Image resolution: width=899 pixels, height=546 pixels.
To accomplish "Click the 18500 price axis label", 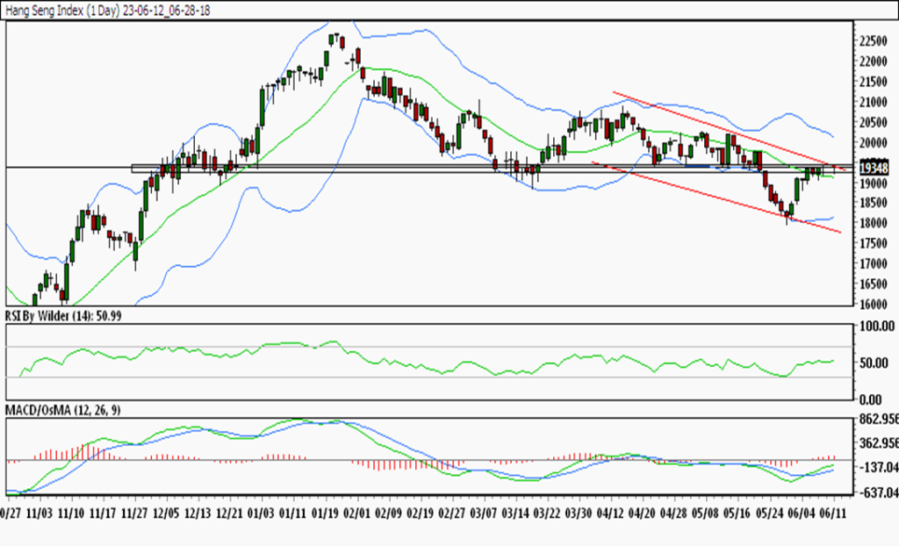I will pos(874,203).
